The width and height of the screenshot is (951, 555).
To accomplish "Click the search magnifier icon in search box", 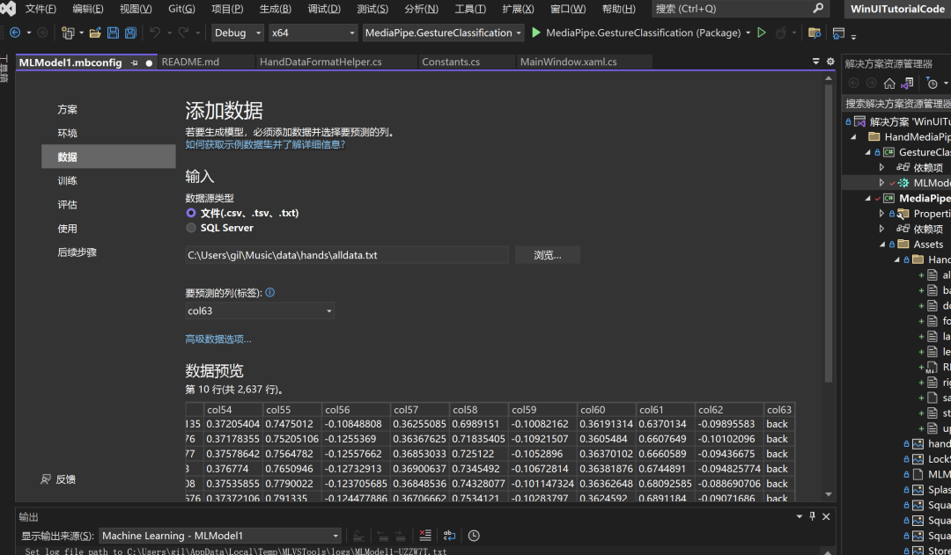I will click(x=818, y=8).
